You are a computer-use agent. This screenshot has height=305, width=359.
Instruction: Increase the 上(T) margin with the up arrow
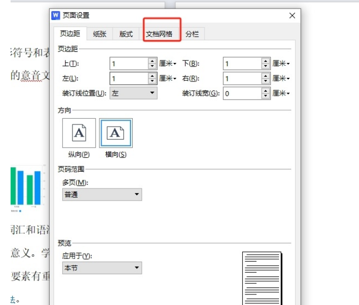point(152,61)
